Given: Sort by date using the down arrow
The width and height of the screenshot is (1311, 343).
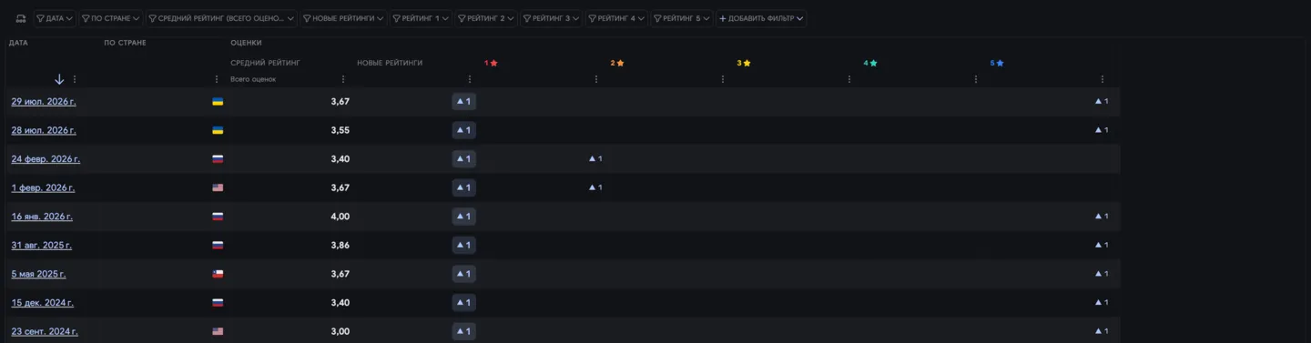Looking at the screenshot, I should [x=59, y=79].
